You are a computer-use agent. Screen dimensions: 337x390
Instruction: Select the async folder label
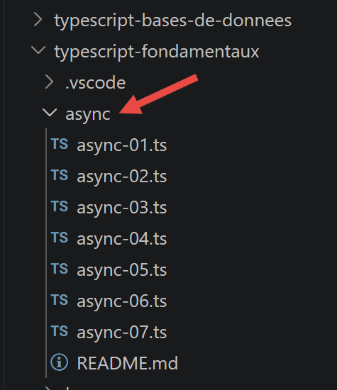[88, 114]
